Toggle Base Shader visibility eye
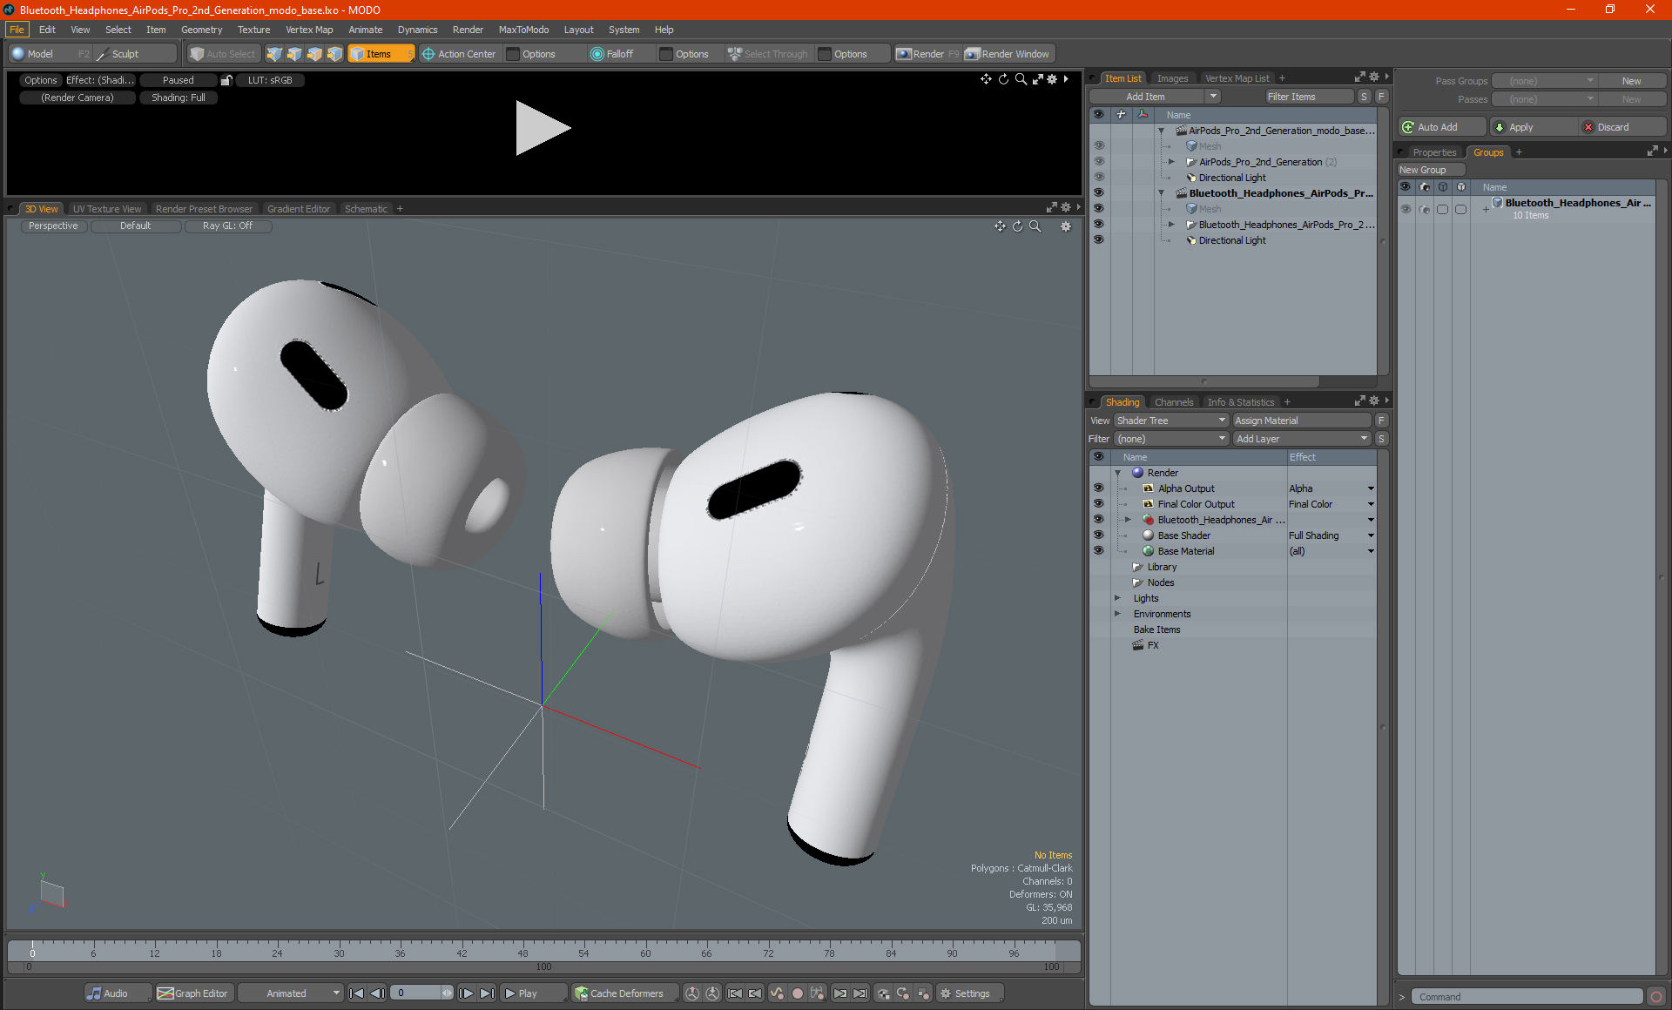Image resolution: width=1672 pixels, height=1010 pixels. click(x=1098, y=535)
